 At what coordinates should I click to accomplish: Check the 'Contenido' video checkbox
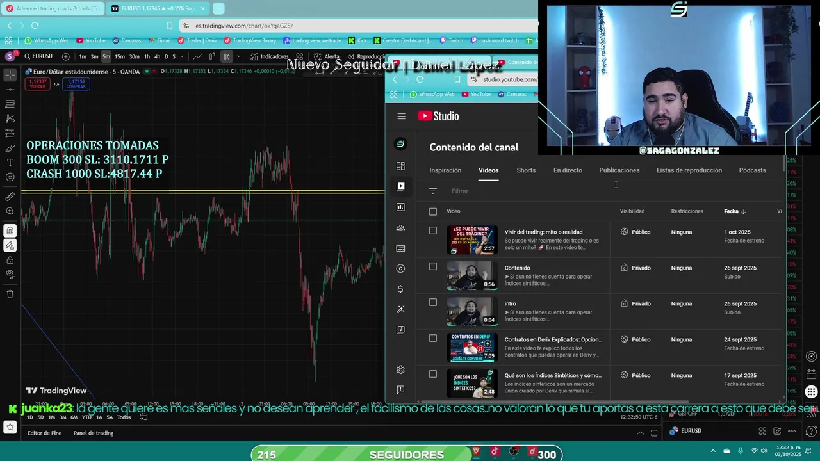[x=433, y=266]
